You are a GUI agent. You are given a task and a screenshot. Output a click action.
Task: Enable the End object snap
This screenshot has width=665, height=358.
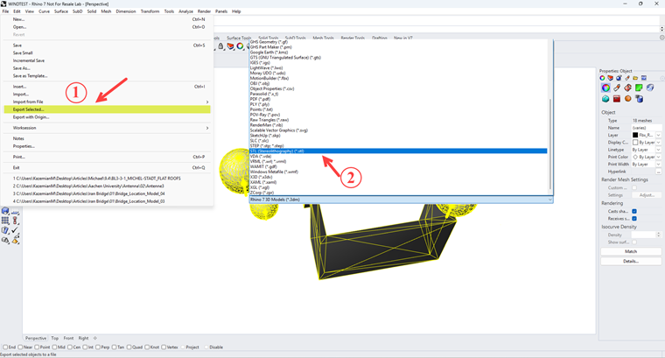[5, 347]
